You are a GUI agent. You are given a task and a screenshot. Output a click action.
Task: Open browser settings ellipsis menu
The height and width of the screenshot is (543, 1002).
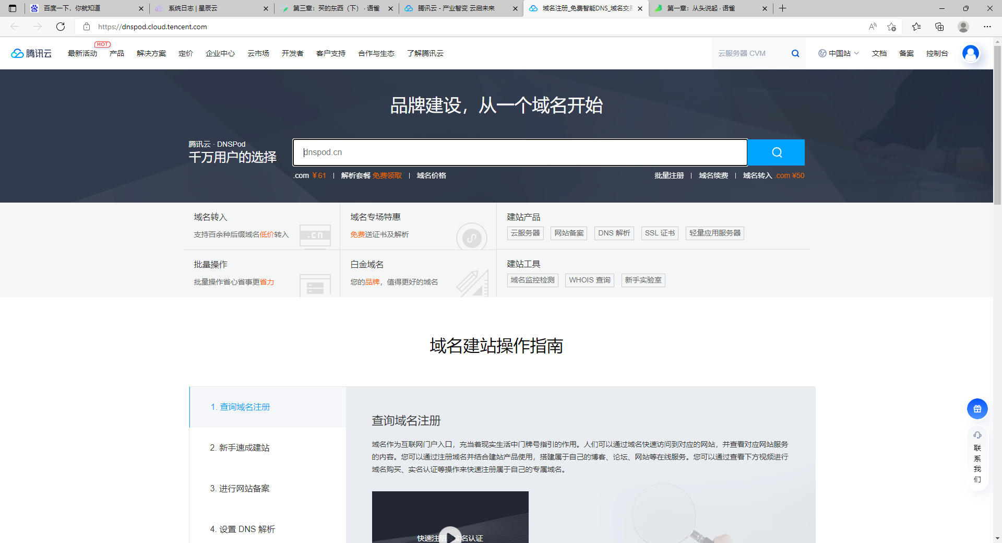coord(987,27)
